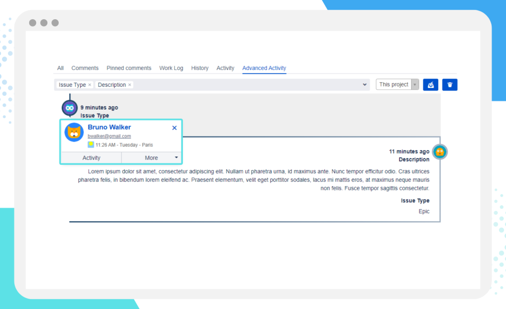Dismiss the Bruno Walker profile card
The width and height of the screenshot is (506, 309).
point(174,127)
